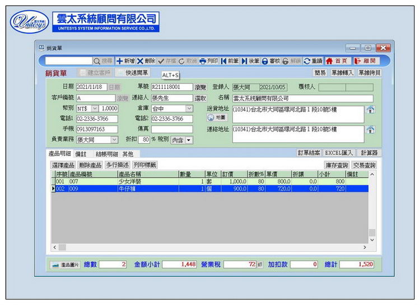Expand the 幣別 currency dropdown
420x305 pixels.
[94, 108]
